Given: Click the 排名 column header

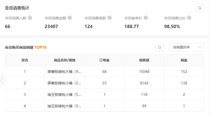Looking at the screenshot, I should point(25,60).
